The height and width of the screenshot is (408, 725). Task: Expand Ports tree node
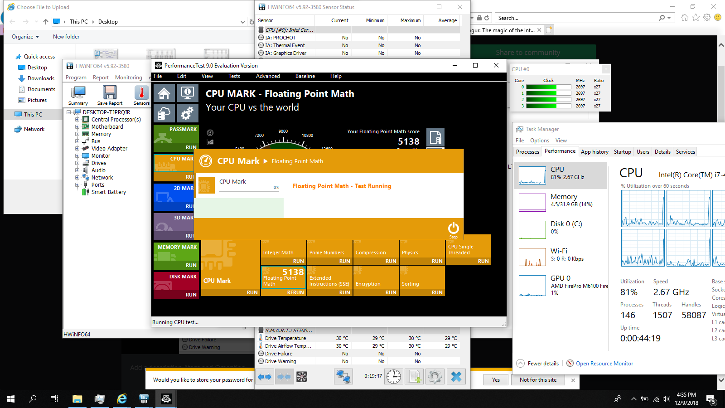click(x=77, y=185)
